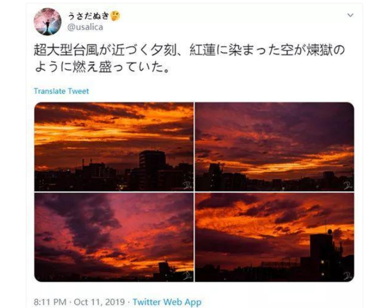Click the @usalica handle

tap(86, 27)
